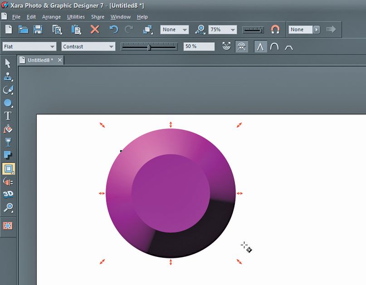Viewport: 366px width, 285px height.
Task: Undo the last action
Action: pyautogui.click(x=114, y=29)
